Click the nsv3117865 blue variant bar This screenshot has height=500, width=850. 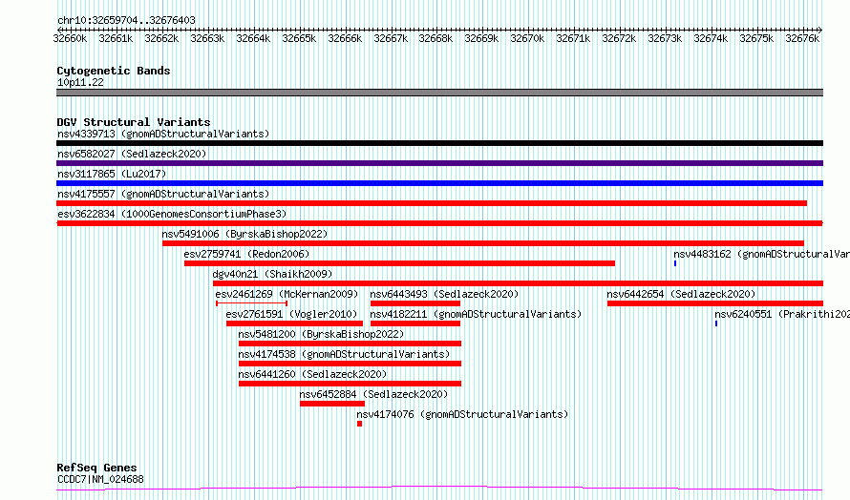(439, 183)
